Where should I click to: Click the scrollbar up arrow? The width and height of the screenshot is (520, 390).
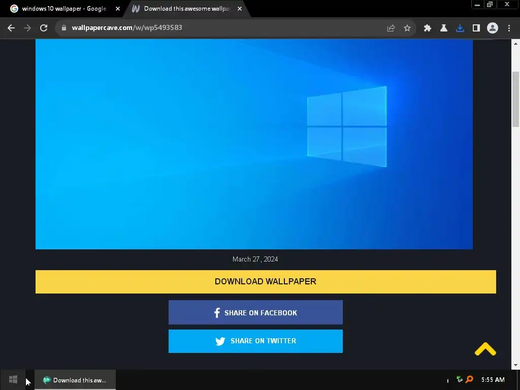515,43
